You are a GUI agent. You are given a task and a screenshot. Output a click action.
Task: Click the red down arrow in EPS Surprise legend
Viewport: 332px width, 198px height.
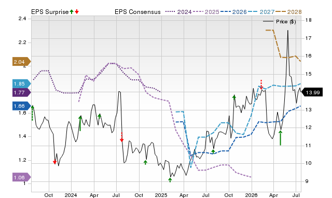(77, 11)
